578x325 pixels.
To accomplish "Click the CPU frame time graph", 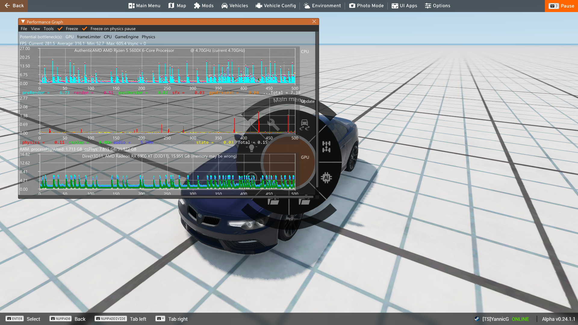I will [x=167, y=66].
